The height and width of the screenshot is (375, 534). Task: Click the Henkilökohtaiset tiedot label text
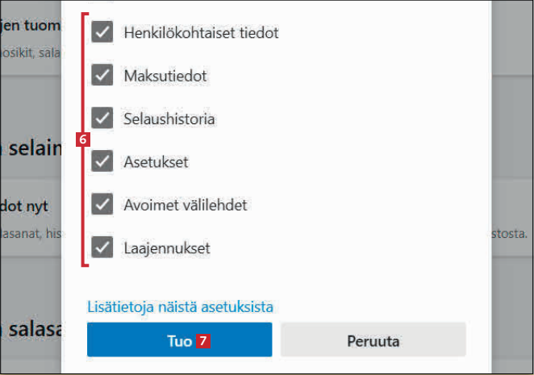click(202, 33)
